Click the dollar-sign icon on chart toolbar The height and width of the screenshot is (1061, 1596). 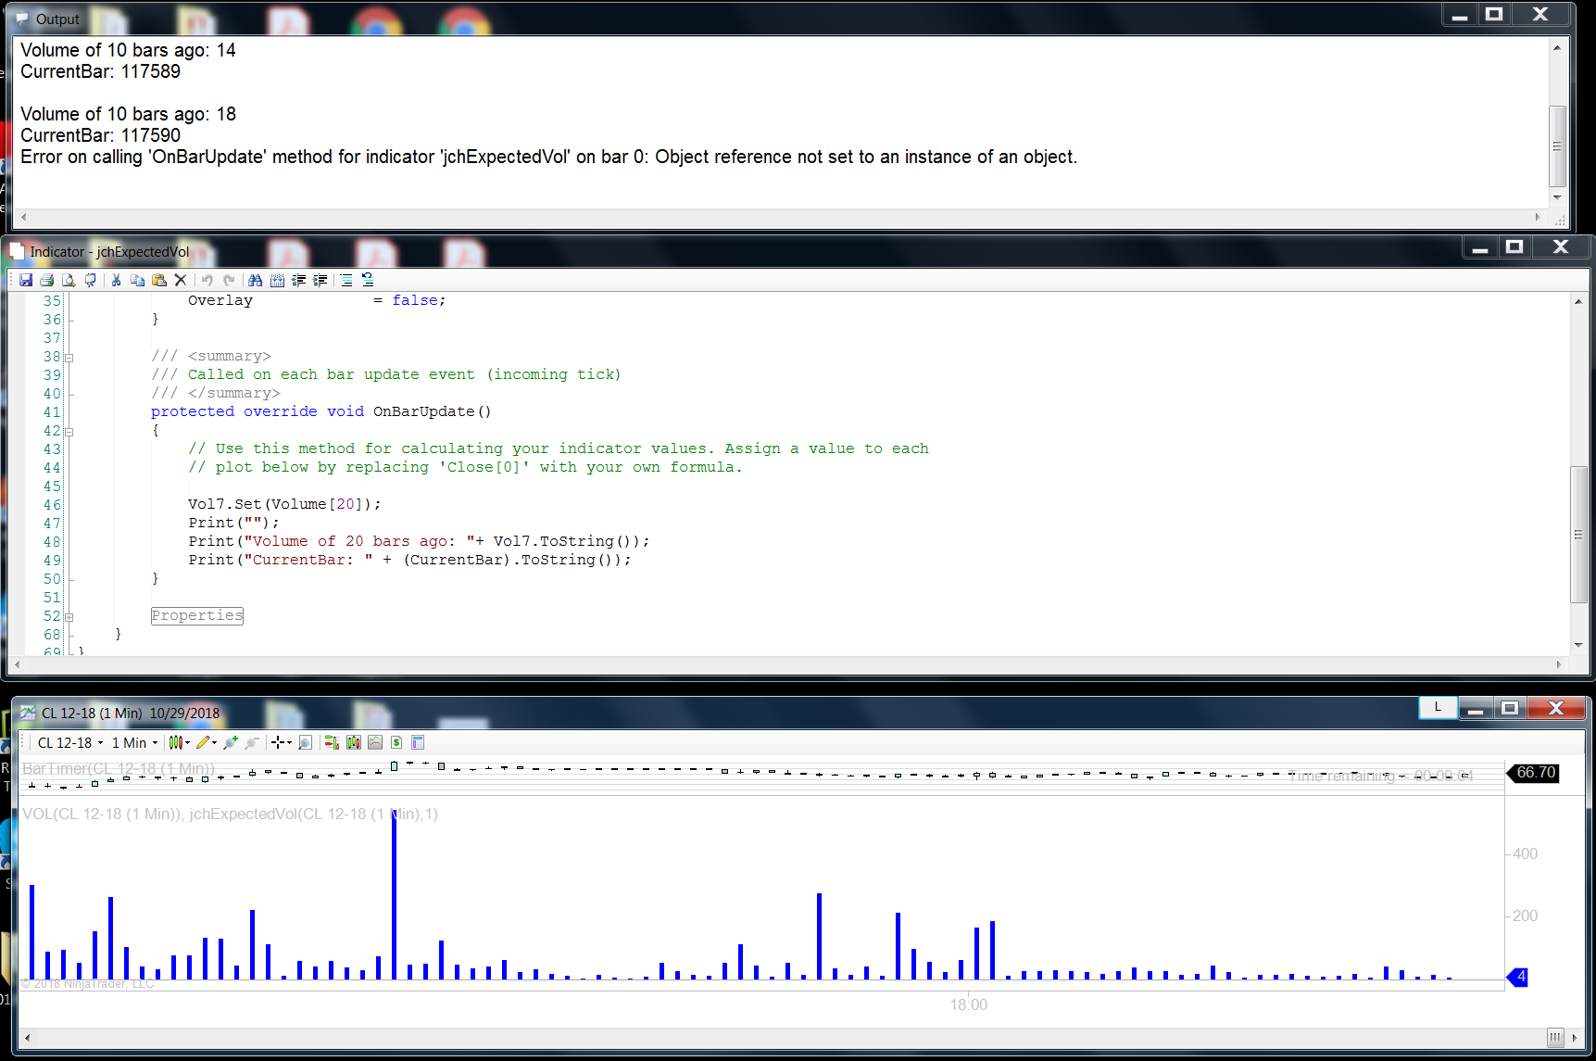click(396, 742)
